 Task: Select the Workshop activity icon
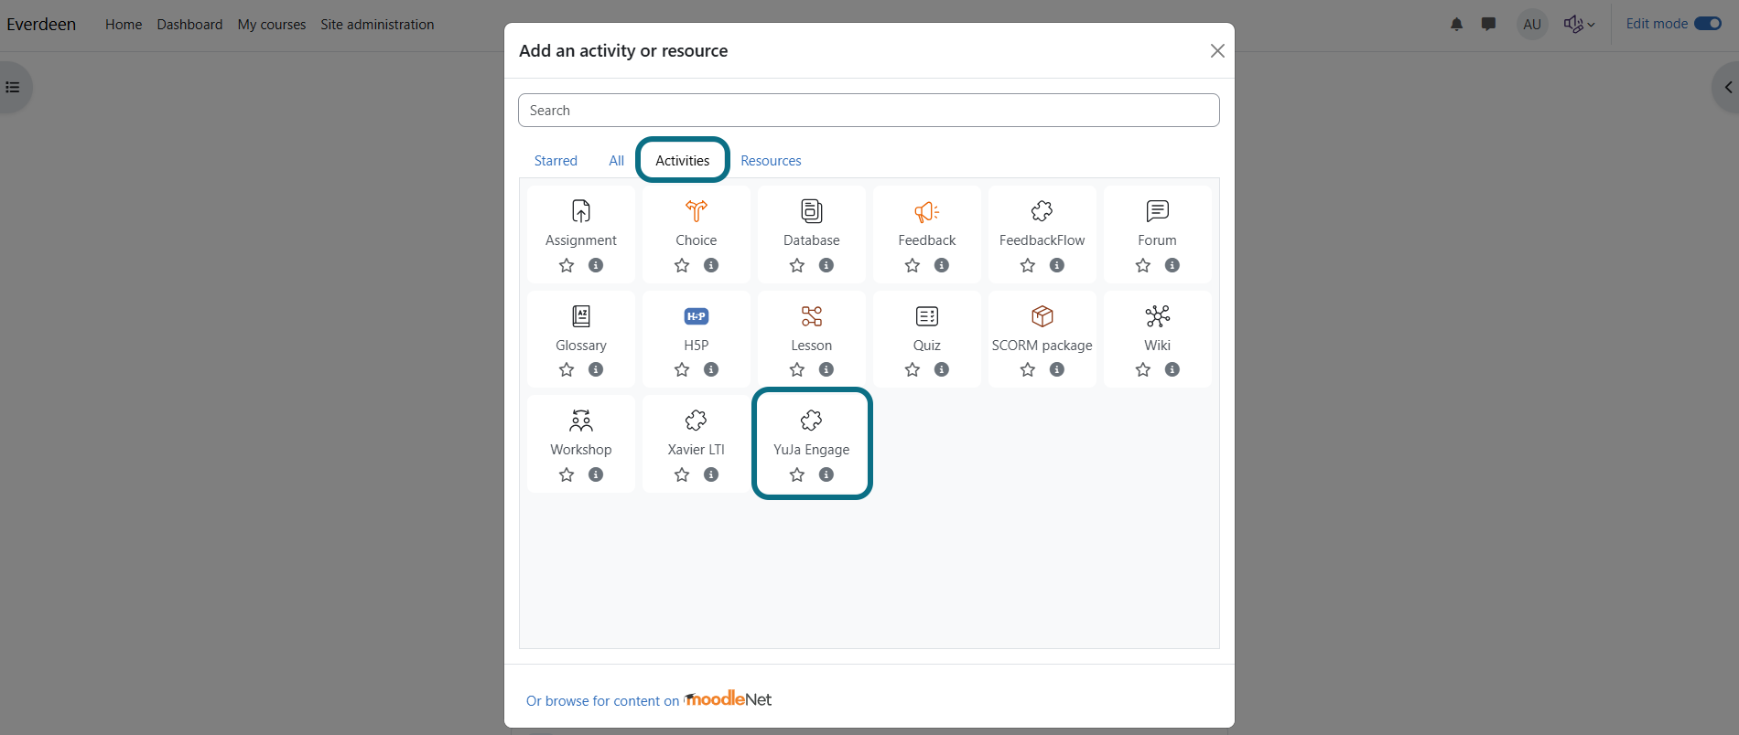tap(581, 421)
